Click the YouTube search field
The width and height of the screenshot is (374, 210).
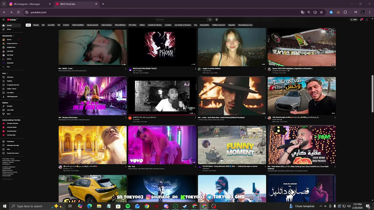[181, 20]
